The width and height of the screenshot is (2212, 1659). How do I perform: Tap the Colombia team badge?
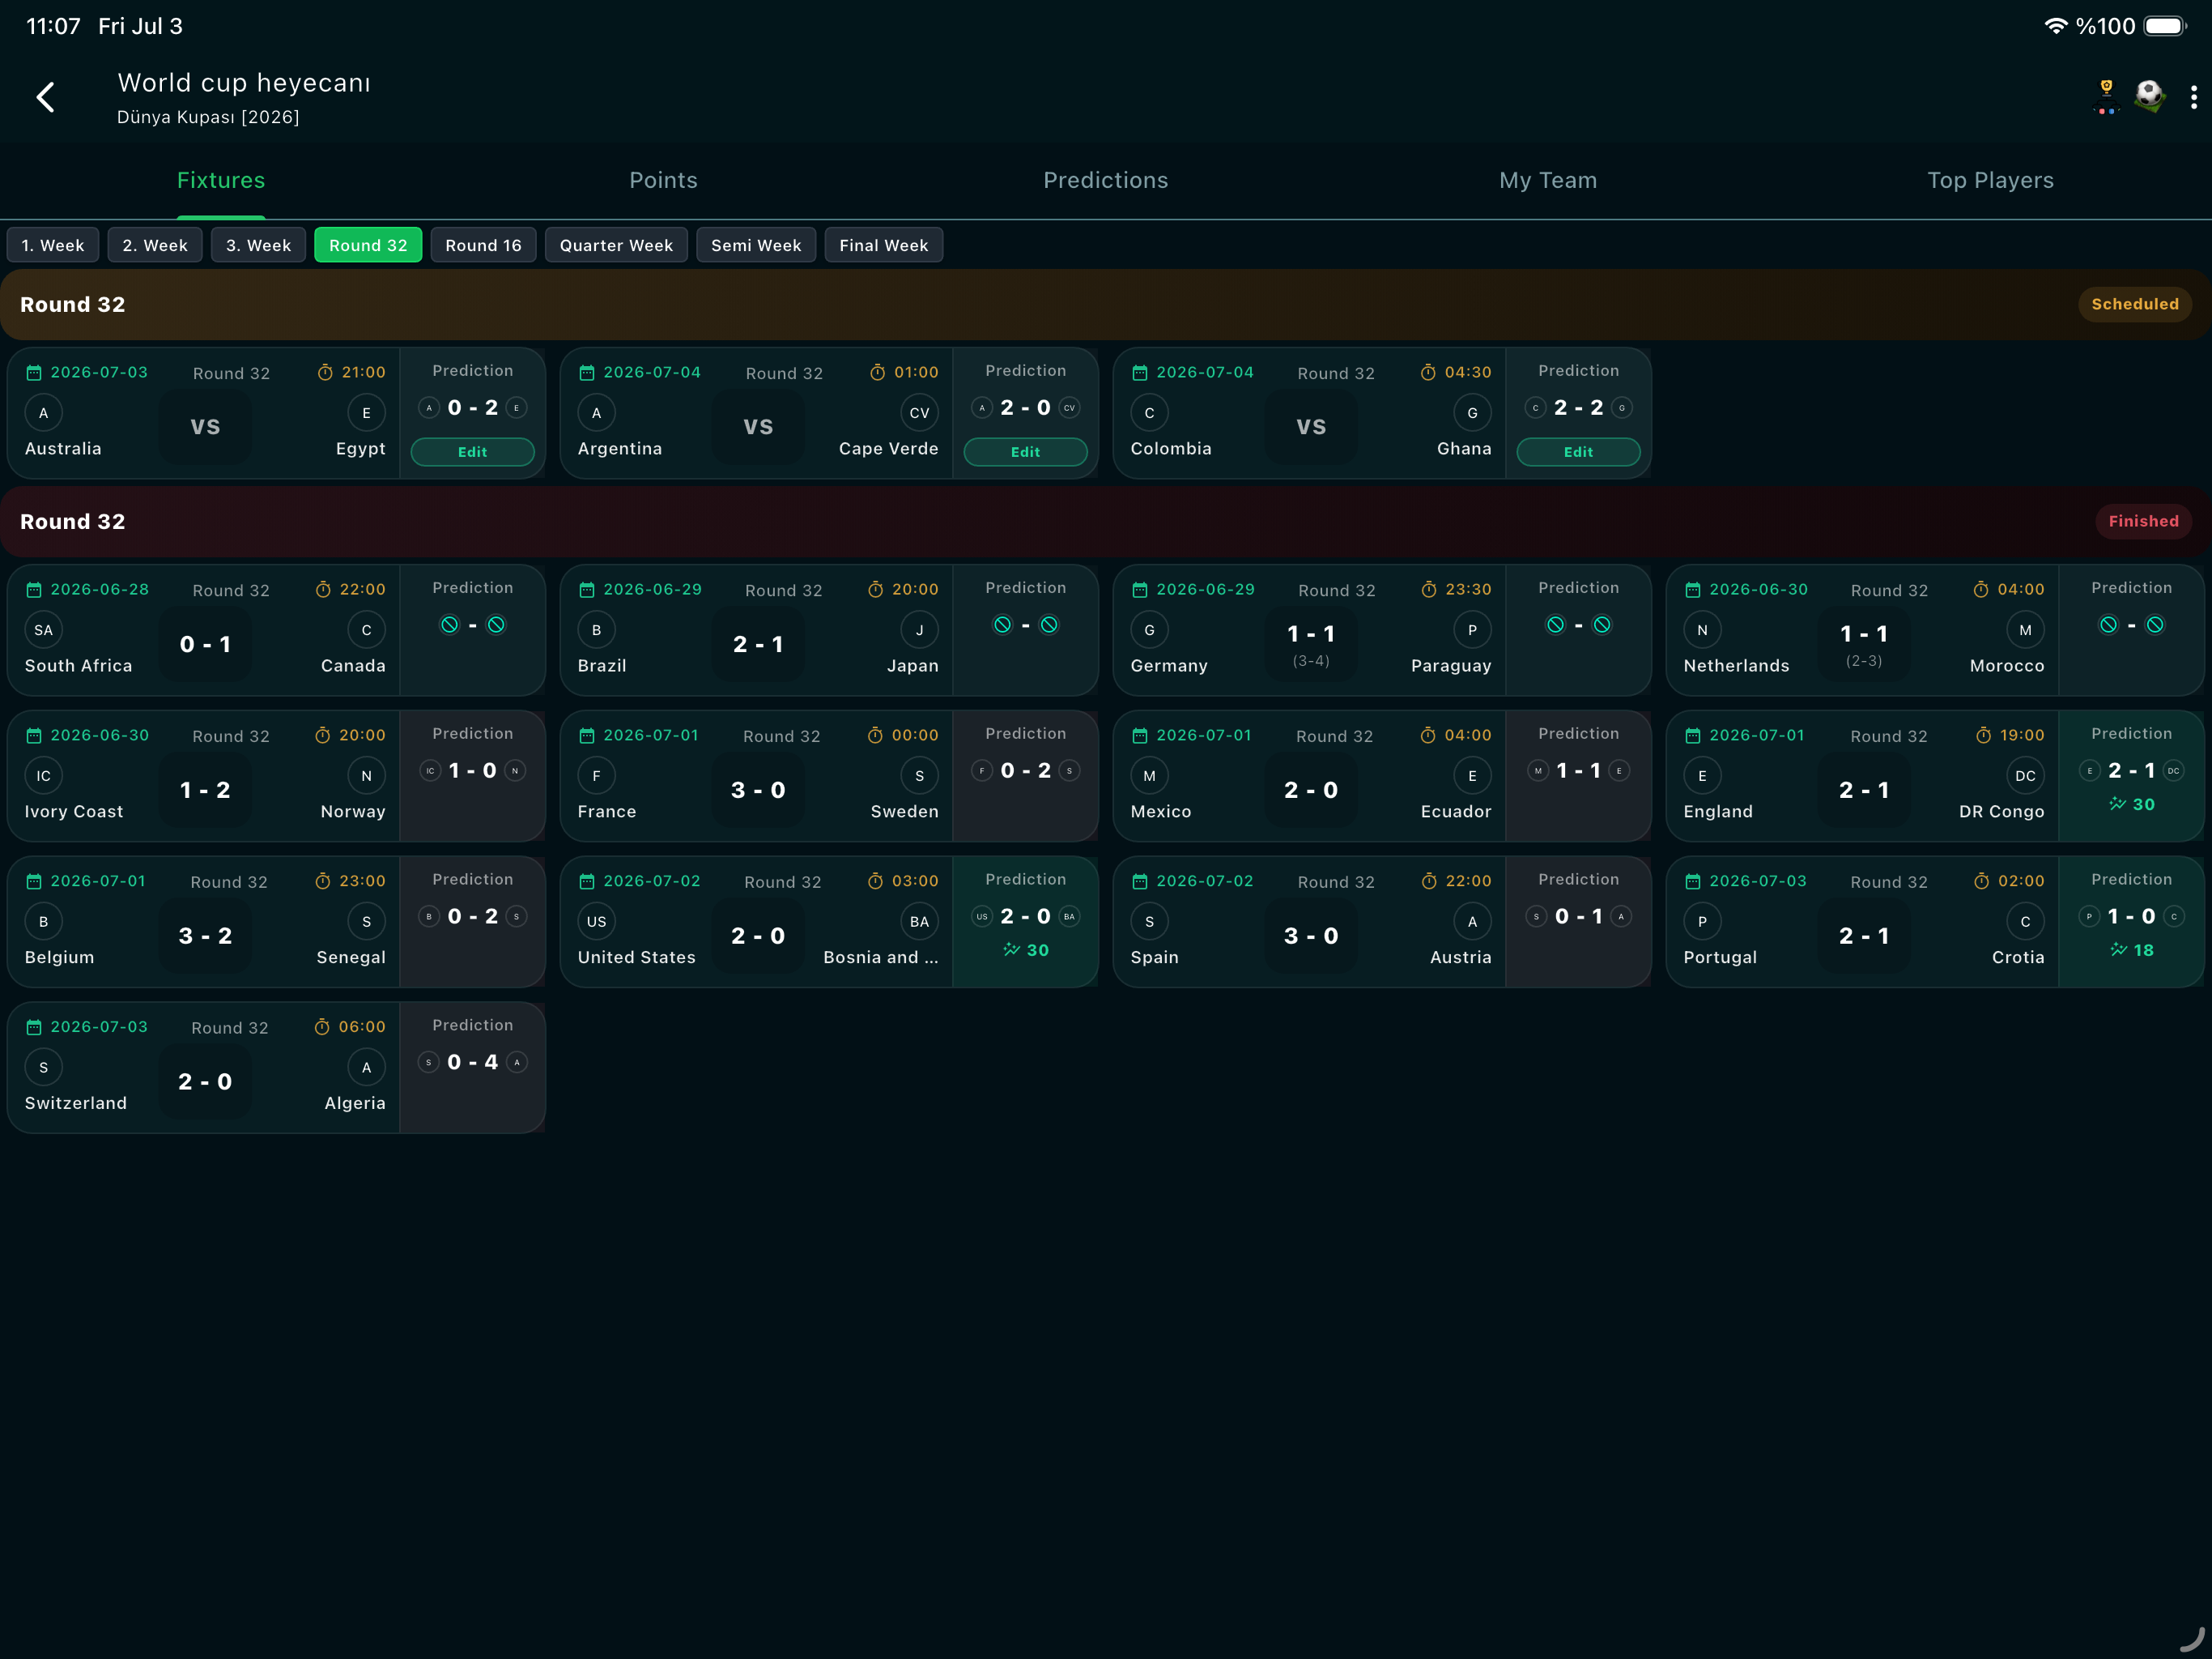click(x=1149, y=412)
